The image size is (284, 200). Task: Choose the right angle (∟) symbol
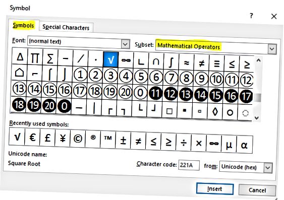coord(141,61)
